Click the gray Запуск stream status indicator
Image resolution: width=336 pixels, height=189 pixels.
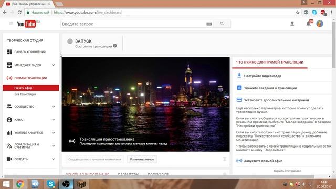point(70,41)
